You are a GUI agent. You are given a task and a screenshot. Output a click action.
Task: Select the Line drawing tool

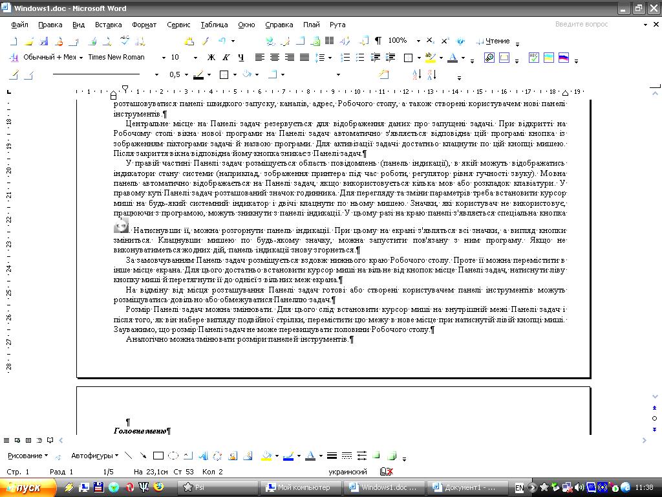click(x=129, y=456)
